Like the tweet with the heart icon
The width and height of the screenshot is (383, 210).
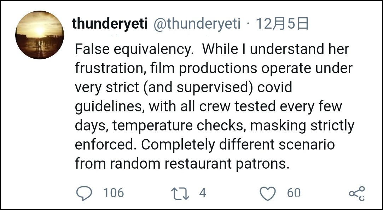point(267,194)
